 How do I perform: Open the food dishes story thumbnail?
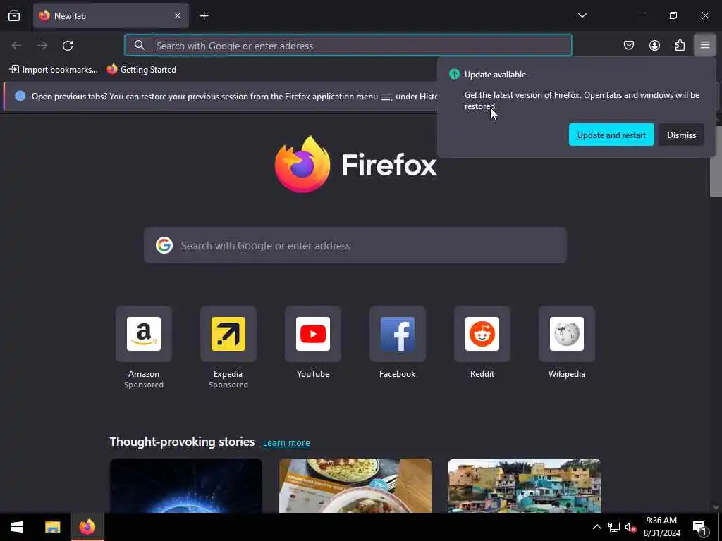(355, 485)
